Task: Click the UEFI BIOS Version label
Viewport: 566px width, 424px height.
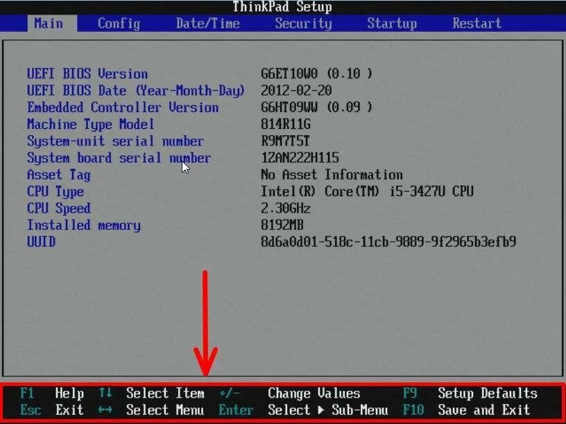Action: coord(87,74)
